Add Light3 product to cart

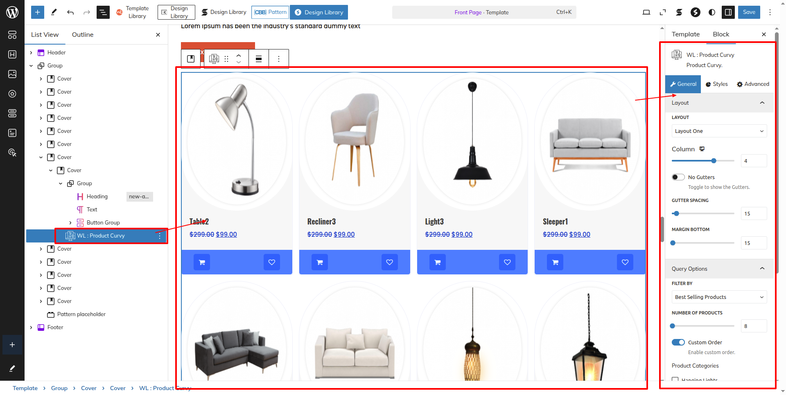(438, 263)
